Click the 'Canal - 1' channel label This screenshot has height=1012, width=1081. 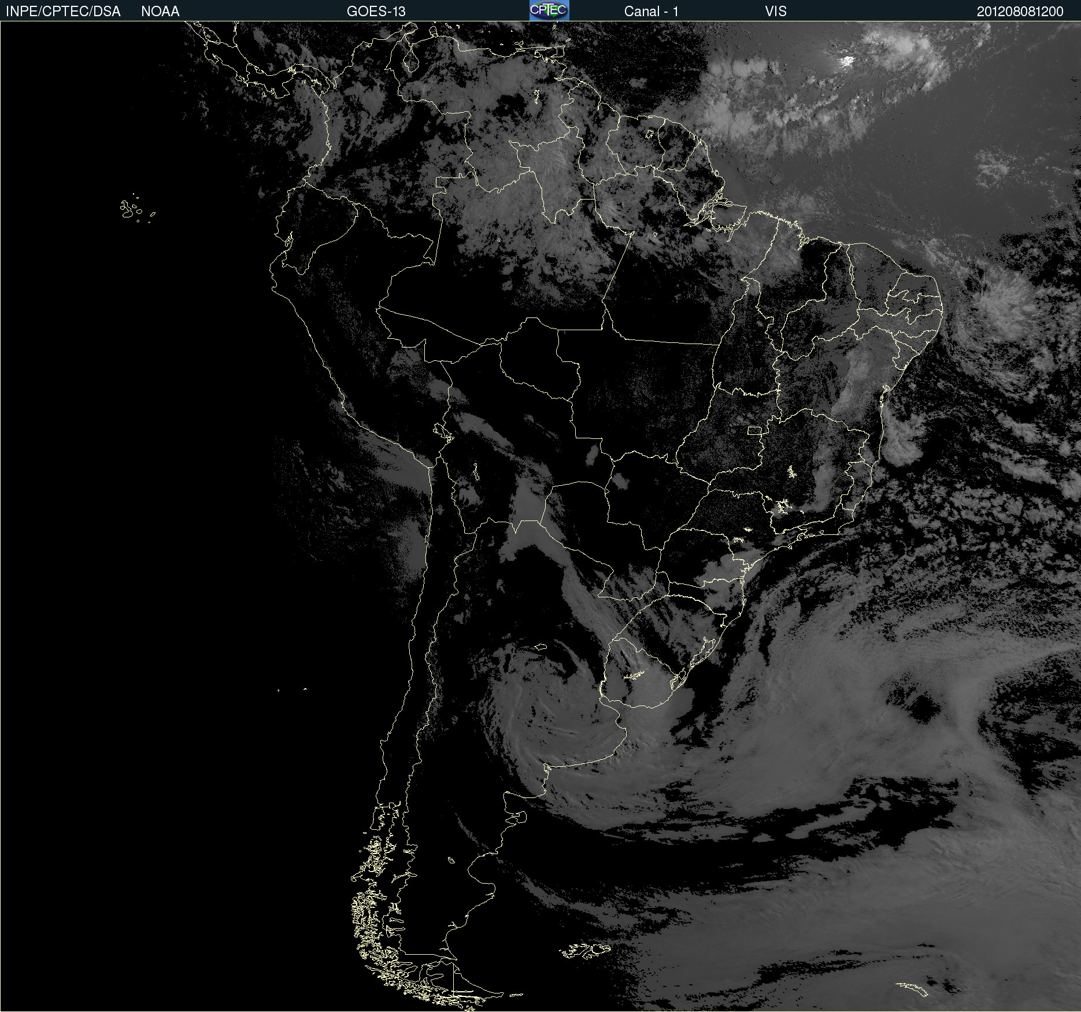click(x=651, y=12)
